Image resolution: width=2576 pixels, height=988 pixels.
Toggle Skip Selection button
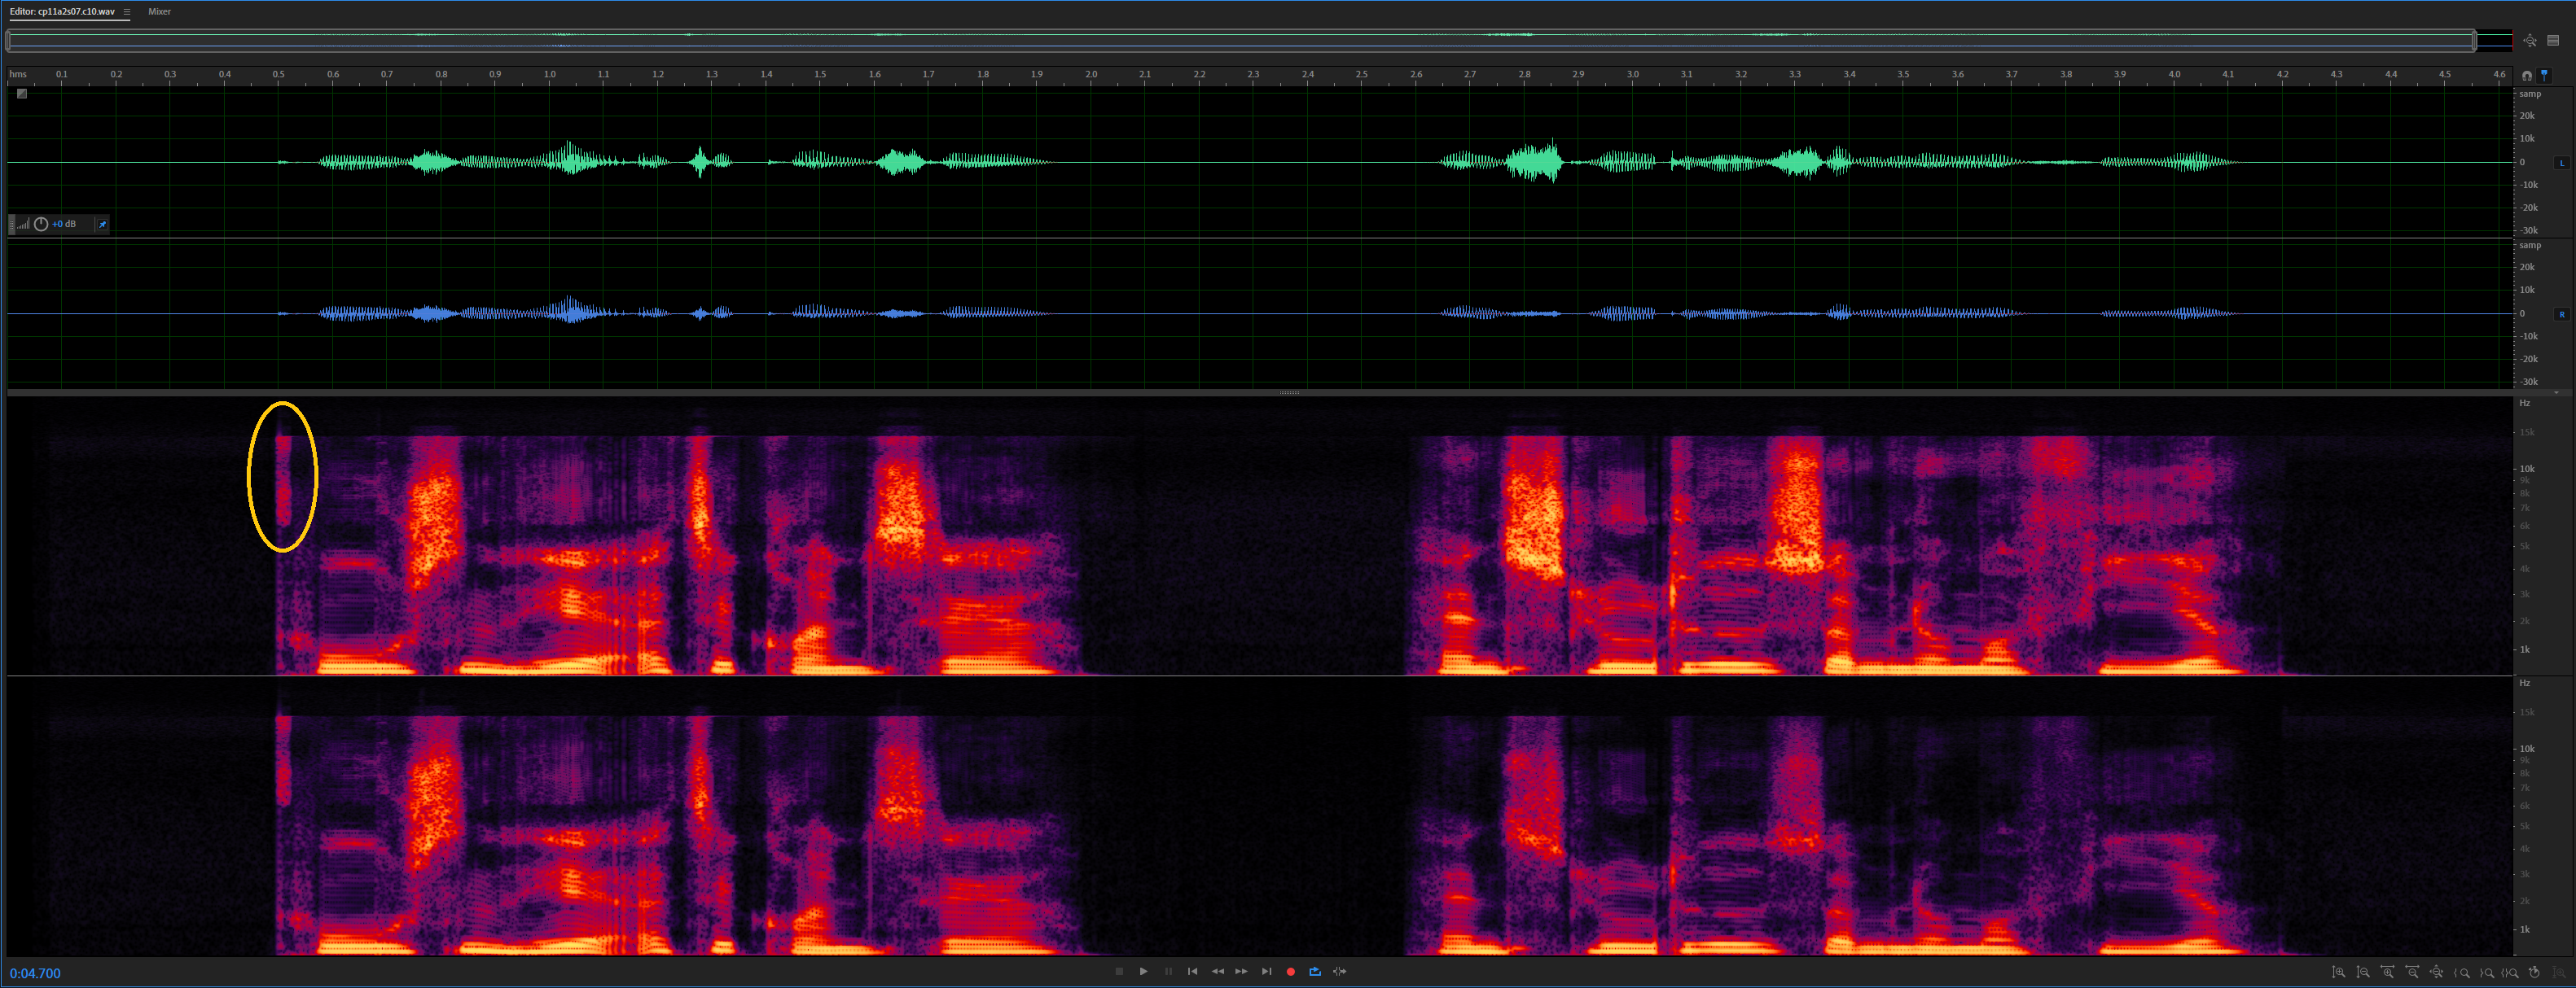tap(1340, 971)
